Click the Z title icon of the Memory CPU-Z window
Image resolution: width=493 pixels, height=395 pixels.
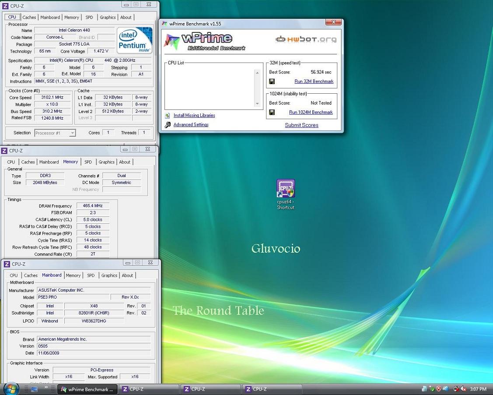pos(4,151)
